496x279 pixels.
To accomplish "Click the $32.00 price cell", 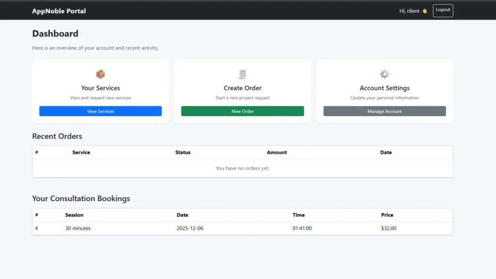I will [388, 228].
